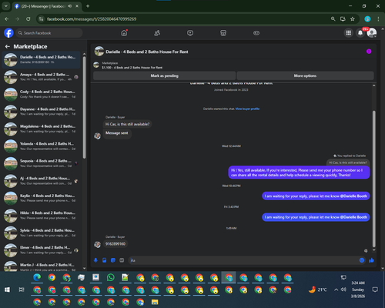Show hidden system tray icons
This screenshot has height=308, width=385.
[x=336, y=290]
